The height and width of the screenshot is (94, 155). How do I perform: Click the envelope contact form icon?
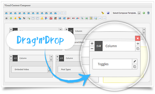(96, 18)
